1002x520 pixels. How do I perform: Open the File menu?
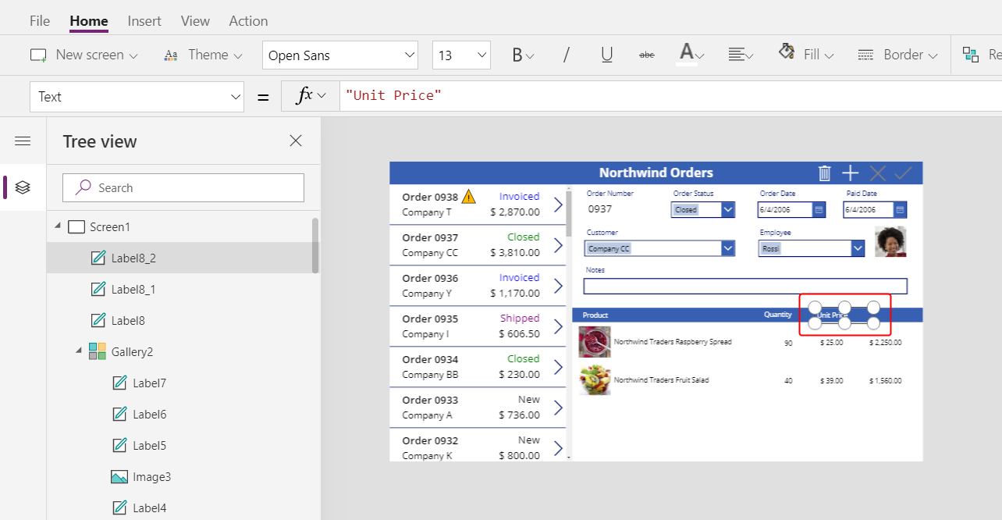coord(40,21)
